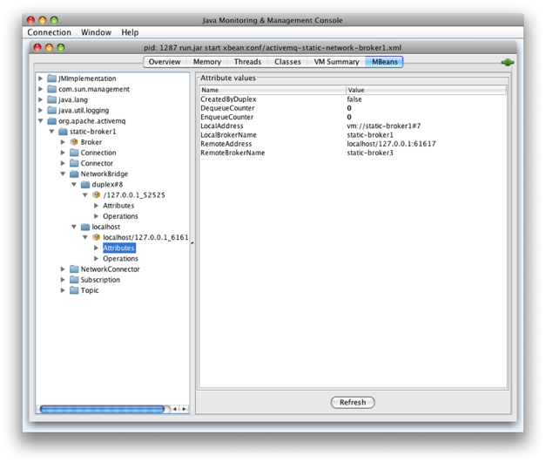The image size is (546, 463).
Task: Expand the Connector tree node
Action: pyautogui.click(x=63, y=163)
